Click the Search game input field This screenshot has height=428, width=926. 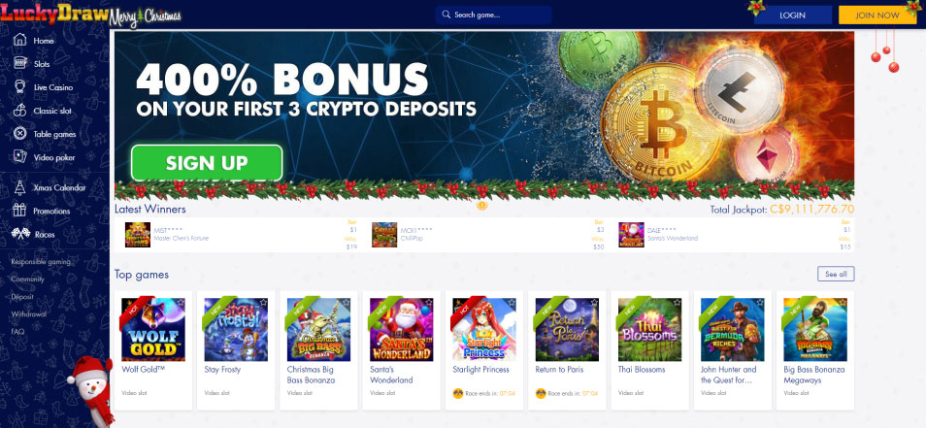(x=493, y=15)
